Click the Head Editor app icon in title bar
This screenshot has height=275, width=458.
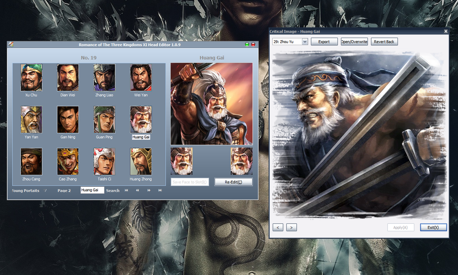click(11, 44)
